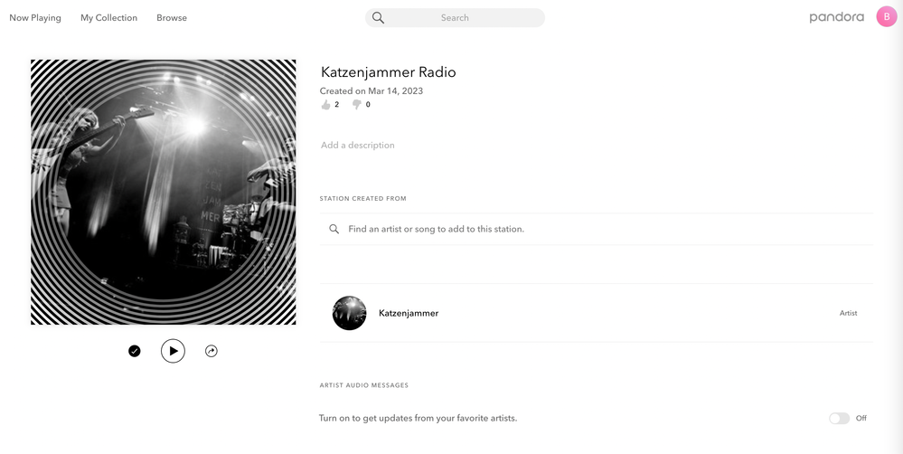Click the play button under the station art
This screenshot has width=903, height=454.
[173, 351]
